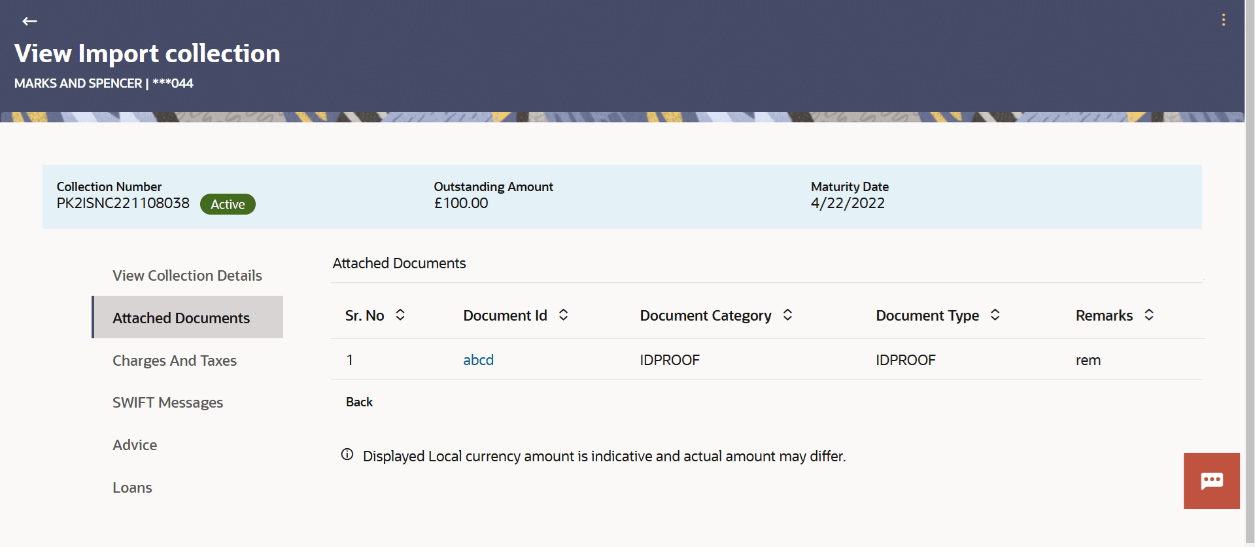Open the SWIFT Messages section
Viewport: 1255px width, 547px height.
pyautogui.click(x=167, y=402)
